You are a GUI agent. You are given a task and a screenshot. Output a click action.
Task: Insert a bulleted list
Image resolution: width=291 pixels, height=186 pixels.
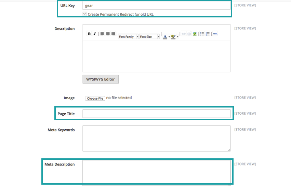click(x=202, y=34)
